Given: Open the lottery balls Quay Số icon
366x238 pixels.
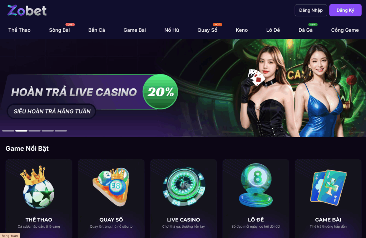Looking at the screenshot, I should (111, 187).
